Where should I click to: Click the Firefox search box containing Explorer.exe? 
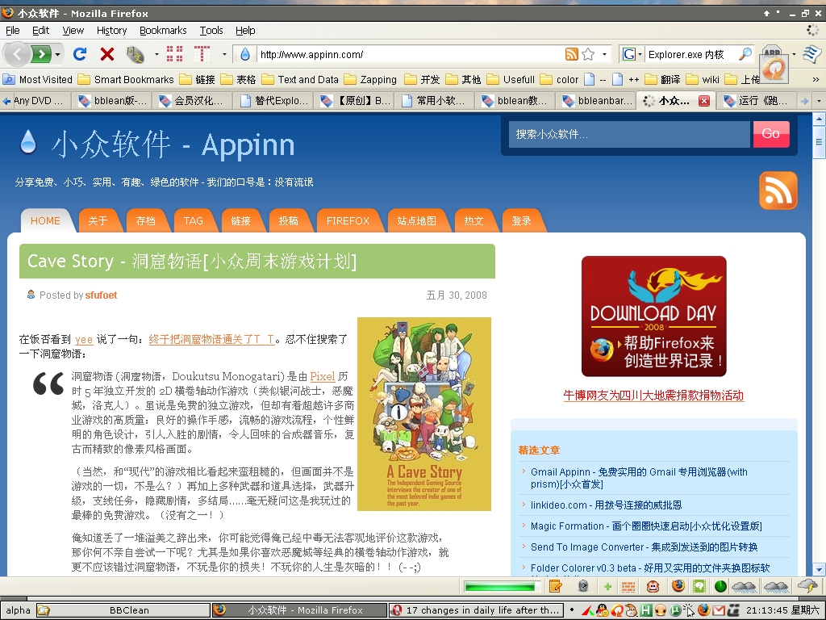[x=690, y=54]
